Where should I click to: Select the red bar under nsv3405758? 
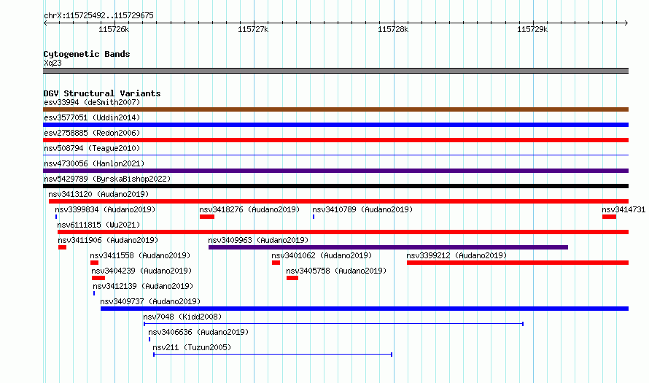pos(292,278)
